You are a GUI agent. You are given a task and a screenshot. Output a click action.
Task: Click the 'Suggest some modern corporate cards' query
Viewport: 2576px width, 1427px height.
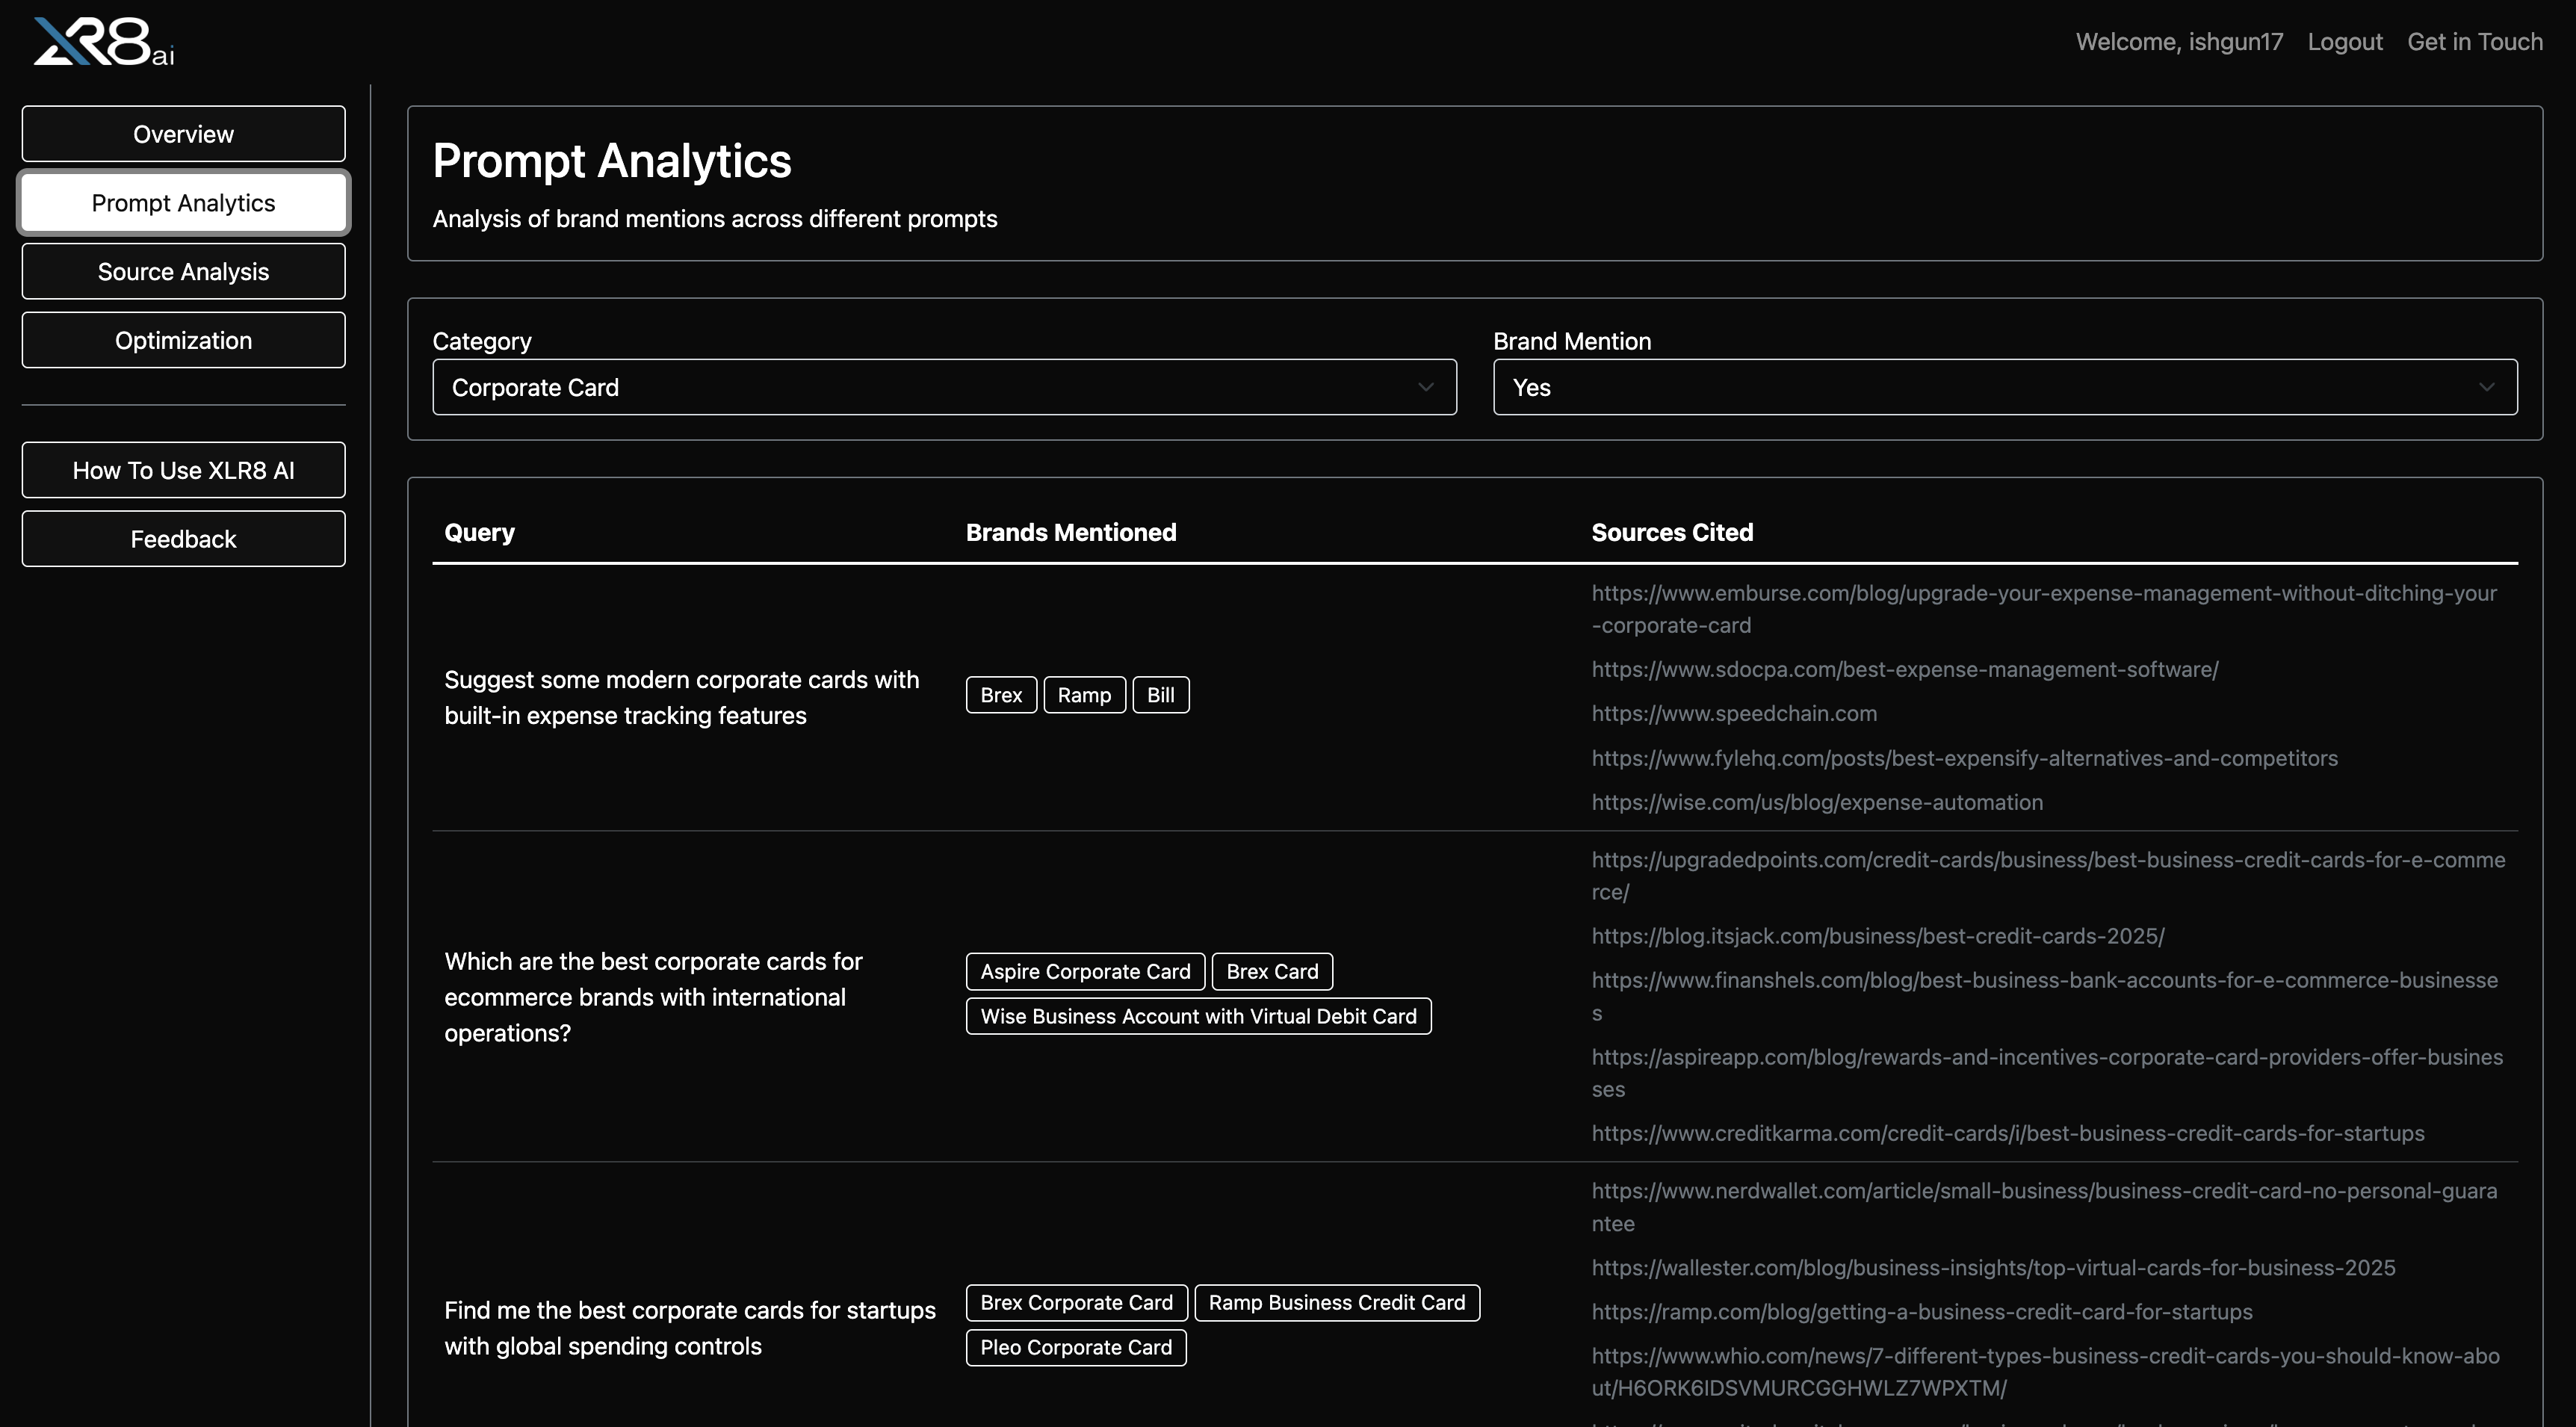click(681, 697)
